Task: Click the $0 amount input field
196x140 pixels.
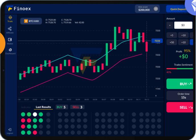Action: [x=183, y=25]
